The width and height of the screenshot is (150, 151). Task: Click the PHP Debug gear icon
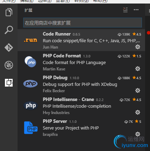[x=138, y=90]
